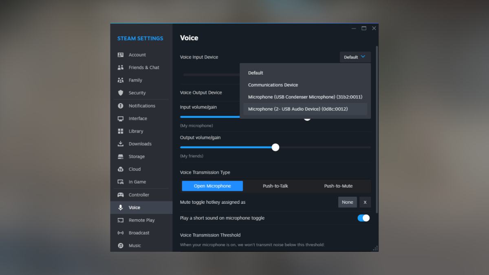Click the Notifications bell icon
Image resolution: width=489 pixels, height=275 pixels.
[x=121, y=106]
